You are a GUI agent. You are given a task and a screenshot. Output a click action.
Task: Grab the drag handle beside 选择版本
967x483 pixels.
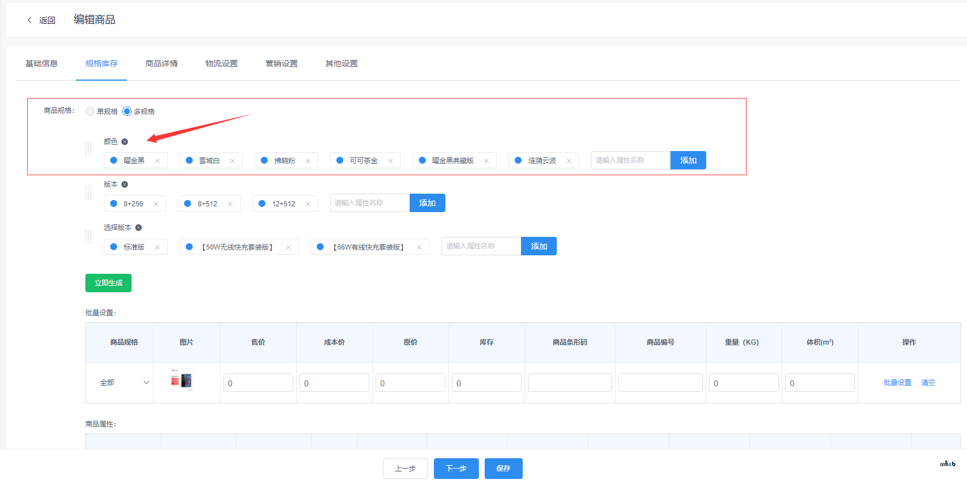tap(88, 236)
